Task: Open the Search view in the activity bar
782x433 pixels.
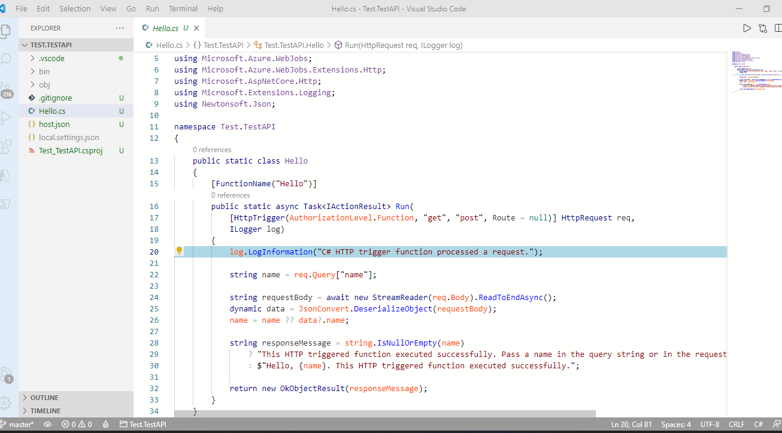Action: [5, 59]
